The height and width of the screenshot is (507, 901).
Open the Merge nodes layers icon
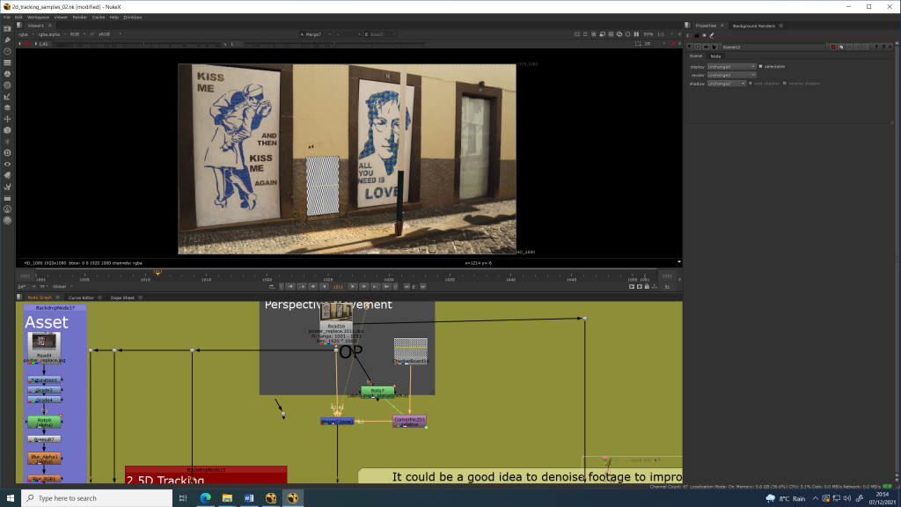click(x=7, y=107)
